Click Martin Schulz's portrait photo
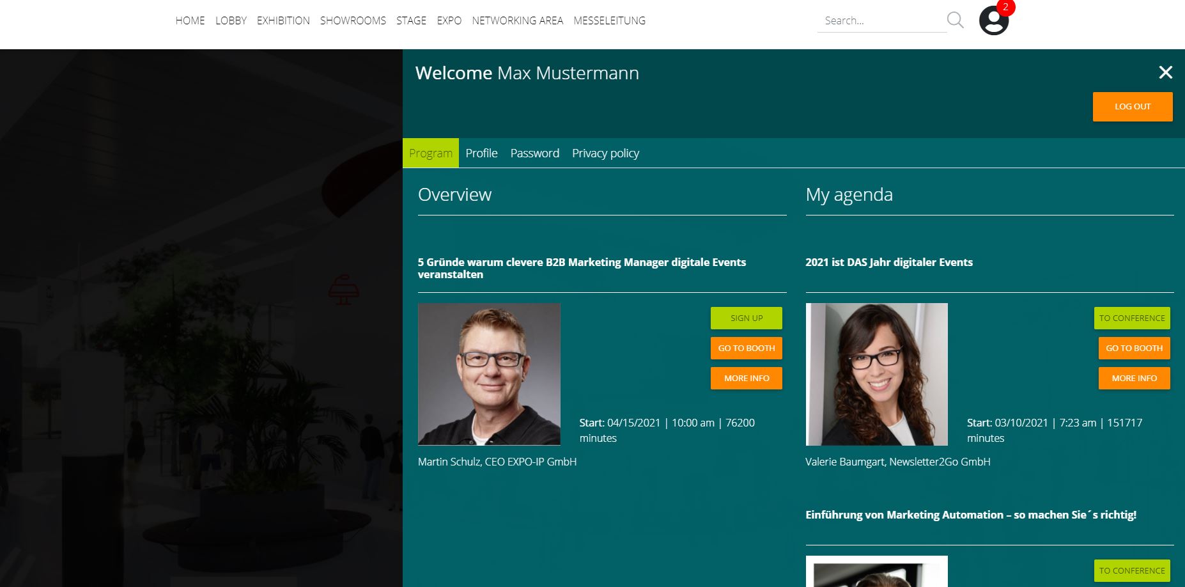Screen dimensions: 1185x587 coord(489,374)
